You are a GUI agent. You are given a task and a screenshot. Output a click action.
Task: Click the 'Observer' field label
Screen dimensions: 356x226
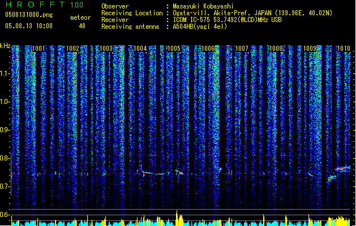(115, 6)
